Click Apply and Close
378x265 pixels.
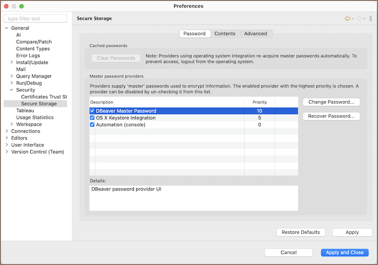[344, 253]
